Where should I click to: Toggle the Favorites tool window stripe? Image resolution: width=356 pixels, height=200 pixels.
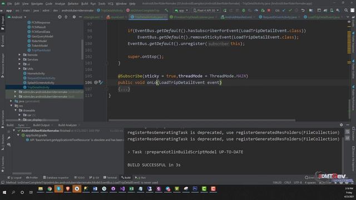pyautogui.click(x=2, y=164)
